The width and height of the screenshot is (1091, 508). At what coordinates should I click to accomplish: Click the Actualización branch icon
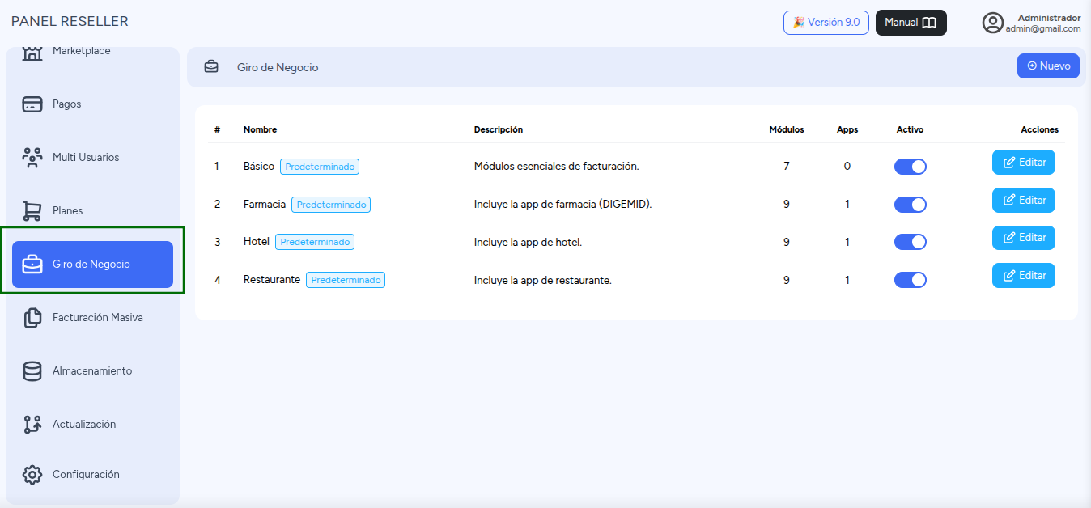click(32, 425)
